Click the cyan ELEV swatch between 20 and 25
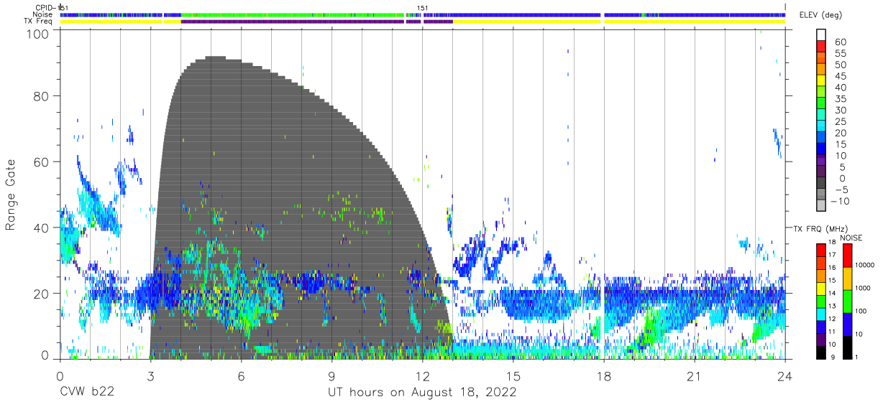883x407 pixels. point(821,126)
